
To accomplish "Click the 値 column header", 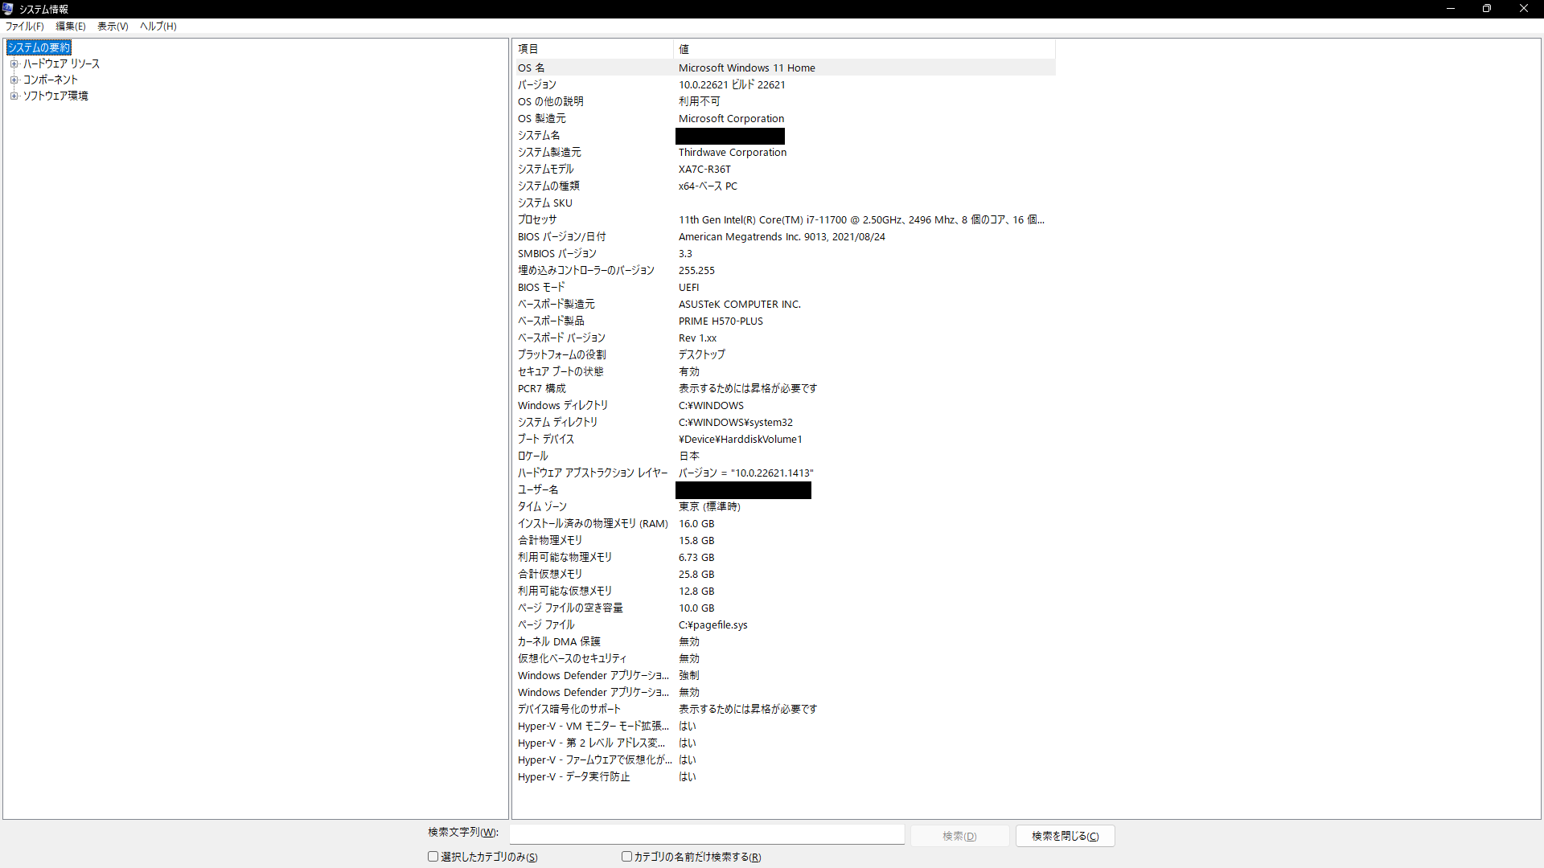I will (864, 49).
